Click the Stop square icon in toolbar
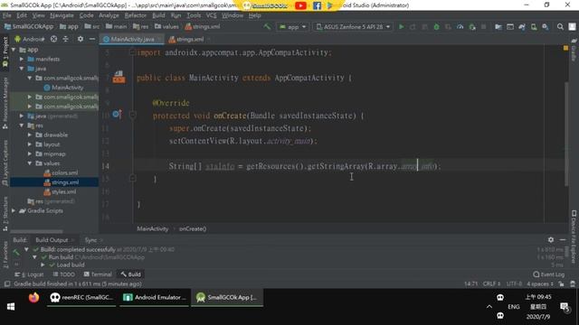The width and height of the screenshot is (579, 325). tap(483, 27)
